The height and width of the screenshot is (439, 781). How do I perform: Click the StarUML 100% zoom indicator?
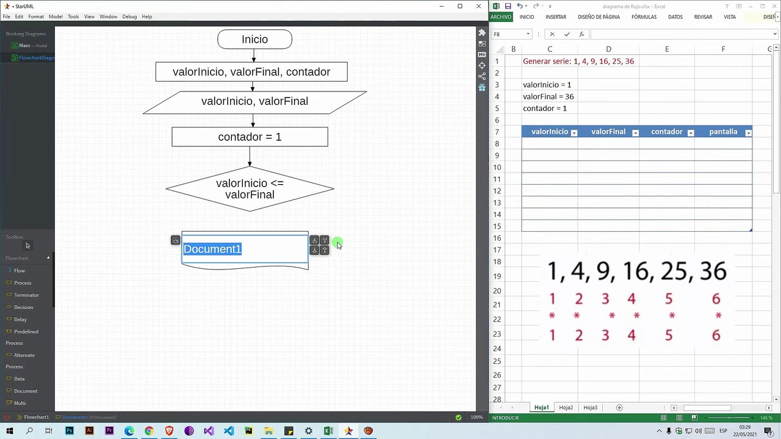pyautogui.click(x=477, y=418)
